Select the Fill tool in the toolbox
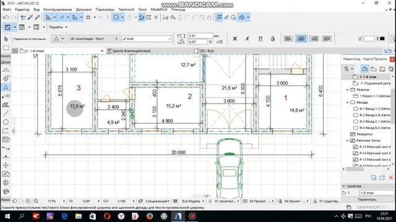 [6, 105]
